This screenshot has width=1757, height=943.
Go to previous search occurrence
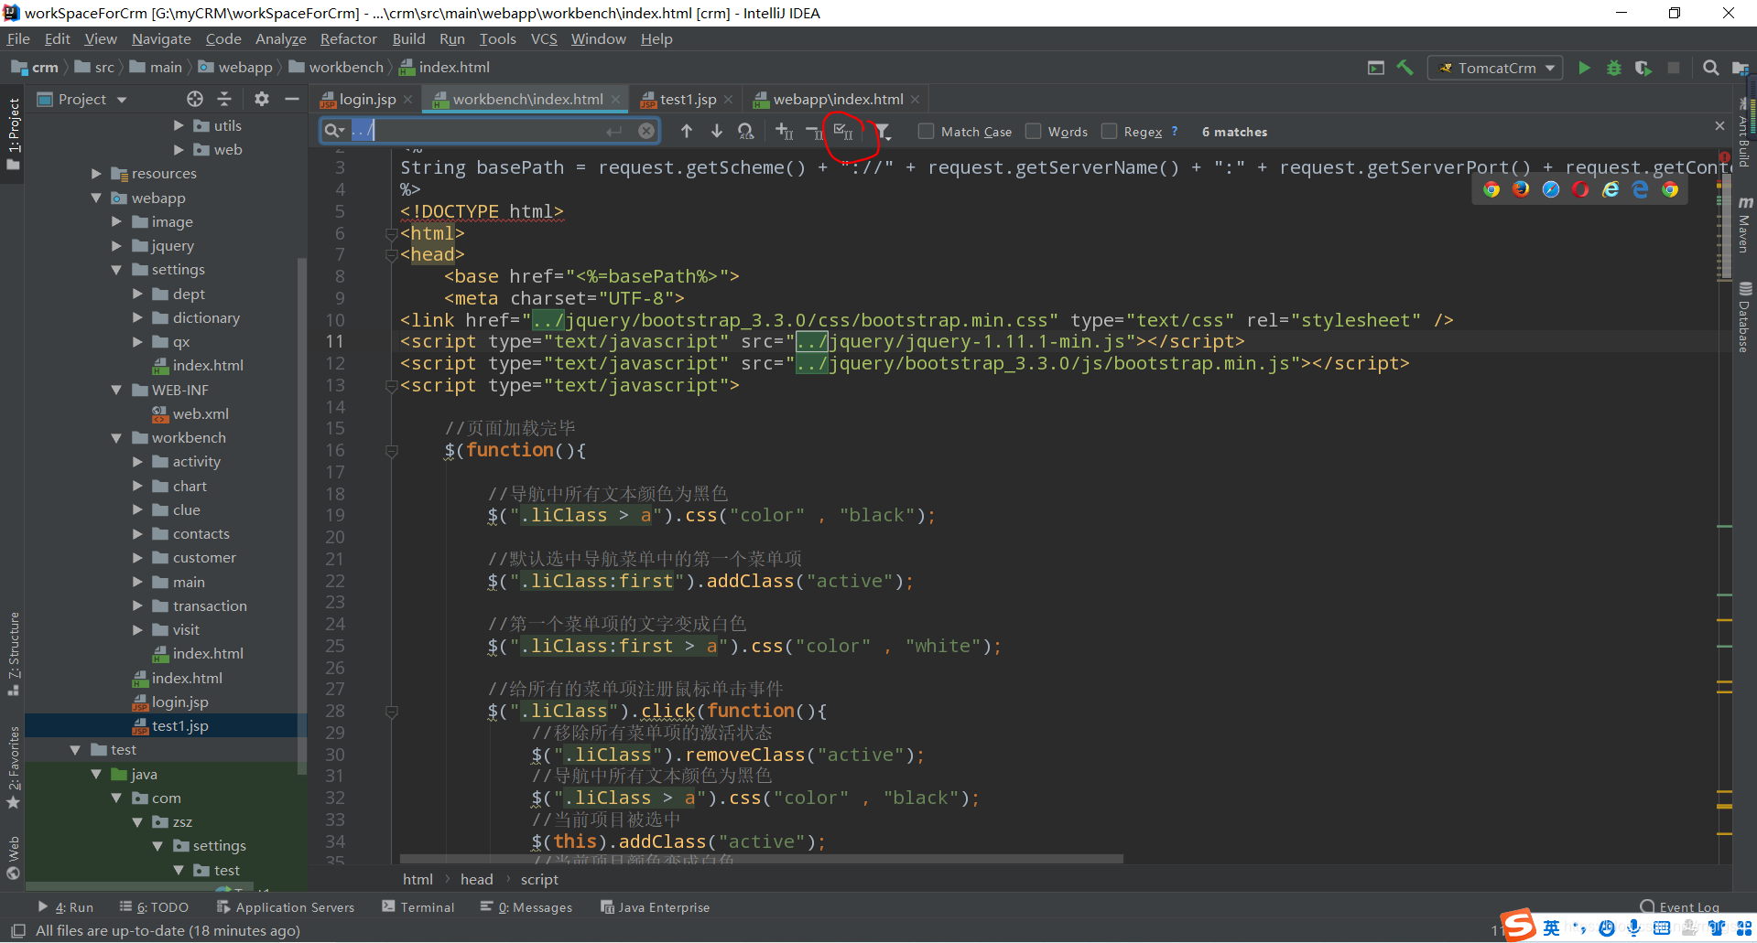[687, 132]
